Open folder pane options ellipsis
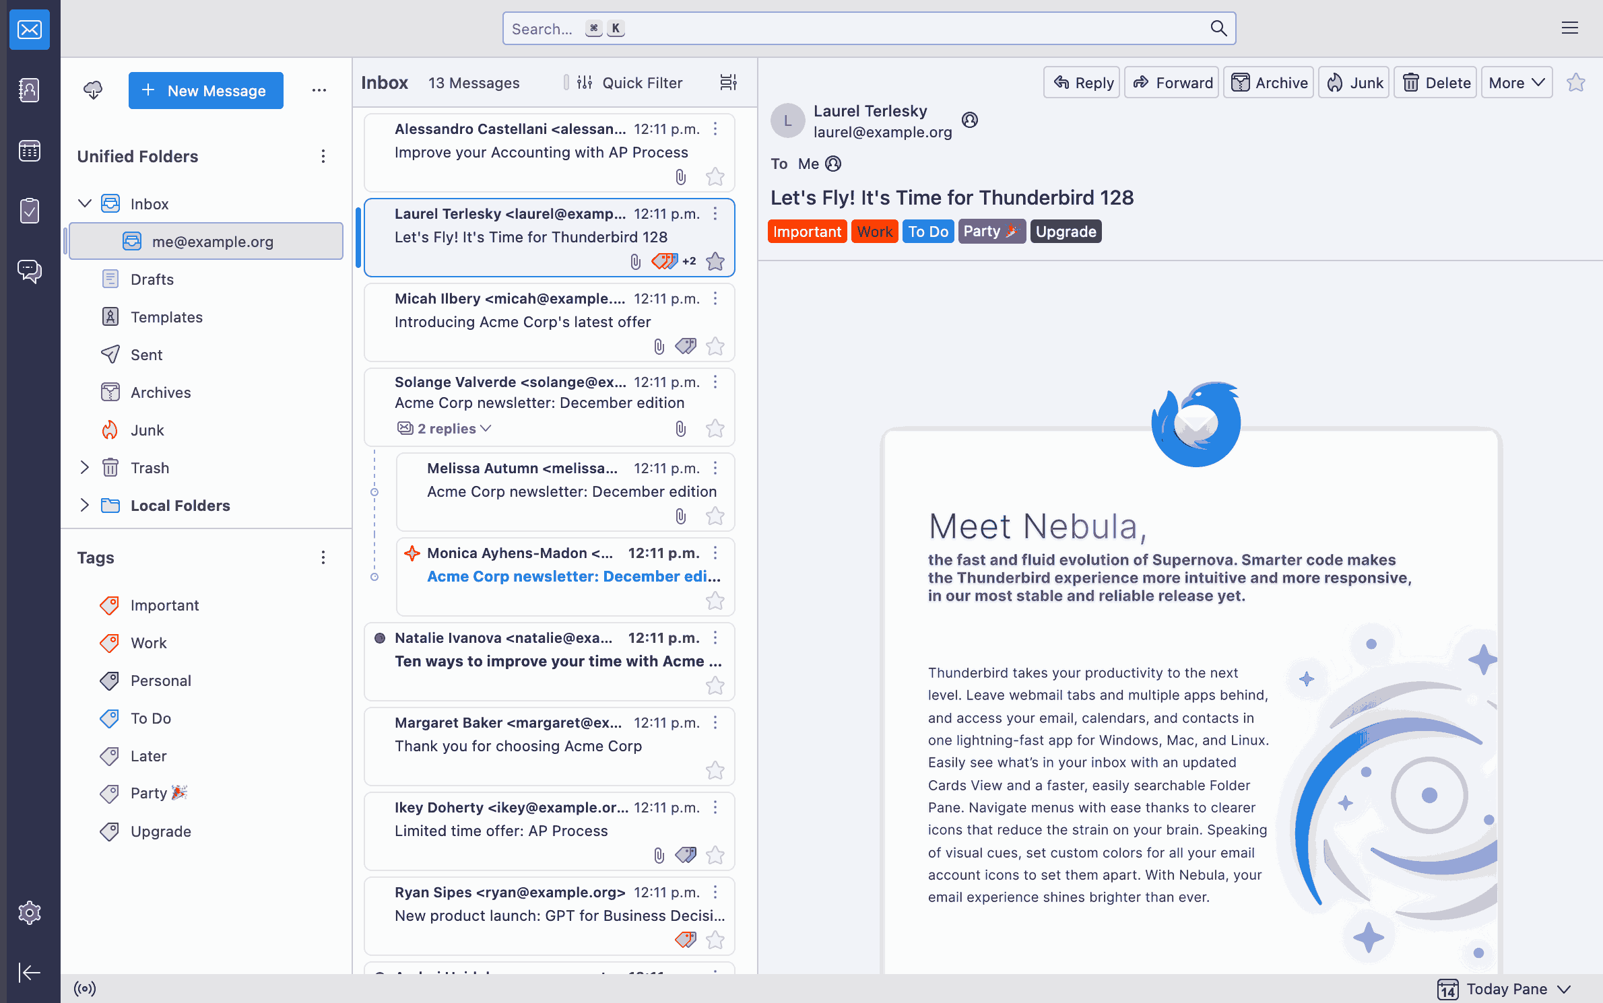This screenshot has width=1603, height=1003. (319, 90)
